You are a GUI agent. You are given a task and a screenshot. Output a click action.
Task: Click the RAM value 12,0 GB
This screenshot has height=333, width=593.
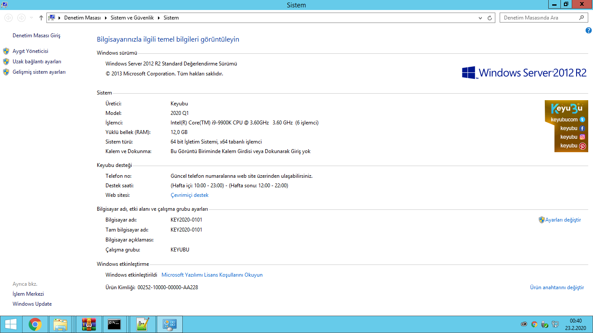click(179, 132)
